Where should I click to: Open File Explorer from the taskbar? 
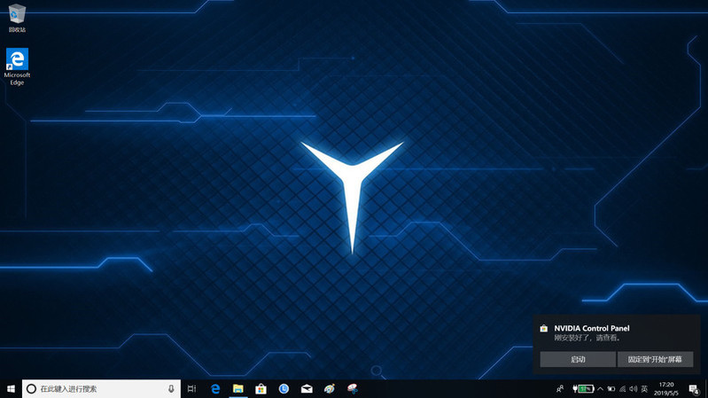238,389
